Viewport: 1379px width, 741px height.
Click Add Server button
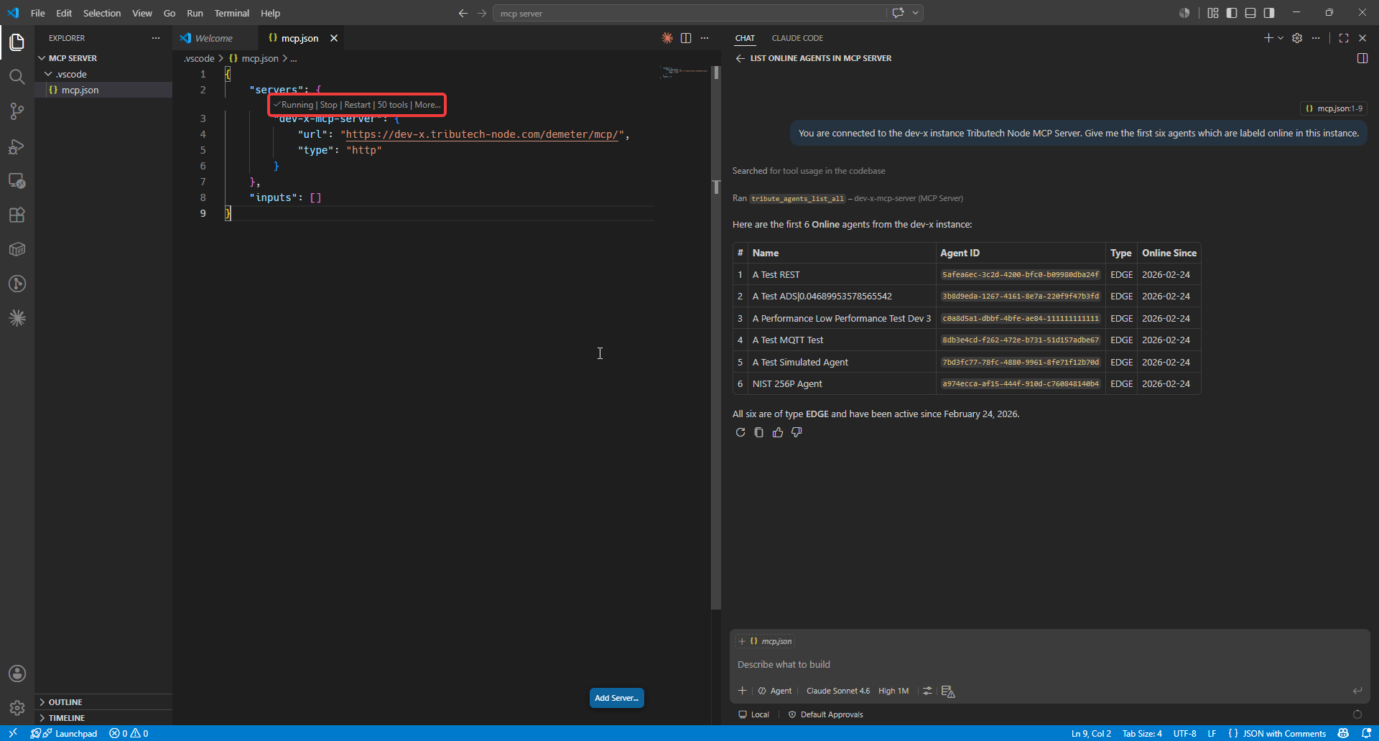tap(616, 698)
